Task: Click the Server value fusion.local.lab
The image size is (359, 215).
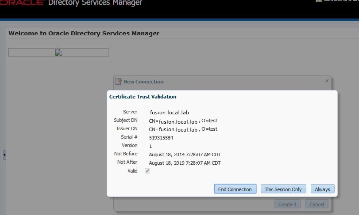Action: (169, 113)
